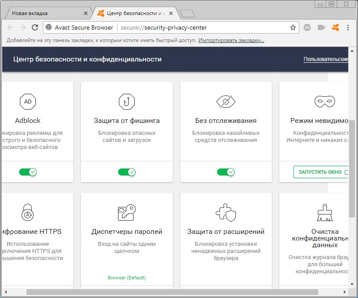This screenshot has height=298, width=358.
Task: Select the Центр безопасности tab
Action: (x=135, y=13)
